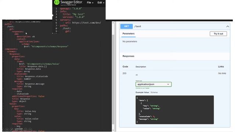Viewport: 235px width, 132px height.
Task: Click the 'title: Value.key' line
Action: pos(26,111)
